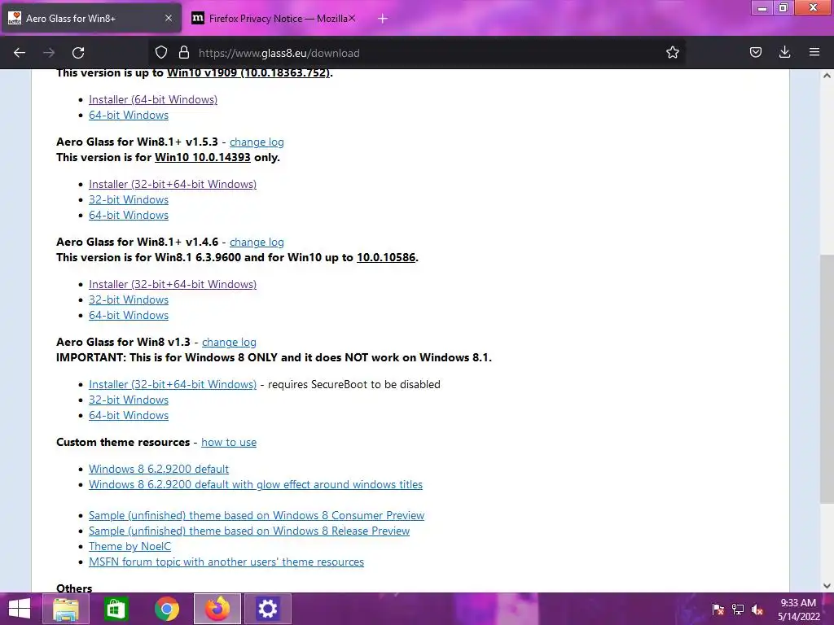Click the top Installer (64-bit Windows) link

pos(153,99)
